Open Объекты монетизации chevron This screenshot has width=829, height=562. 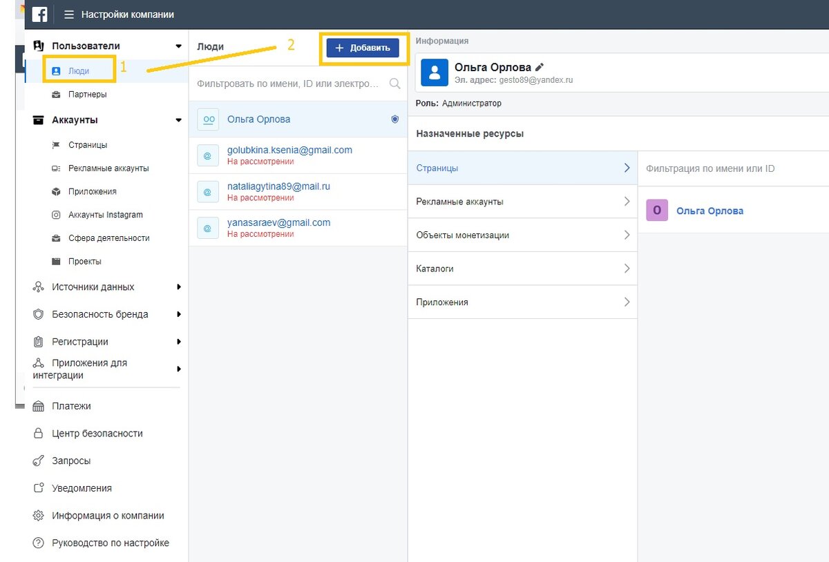tap(627, 235)
